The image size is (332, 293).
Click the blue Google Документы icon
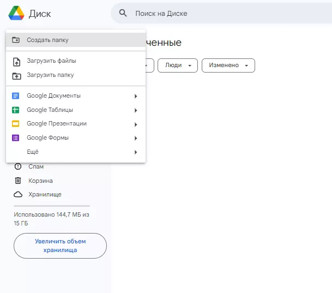tap(16, 96)
